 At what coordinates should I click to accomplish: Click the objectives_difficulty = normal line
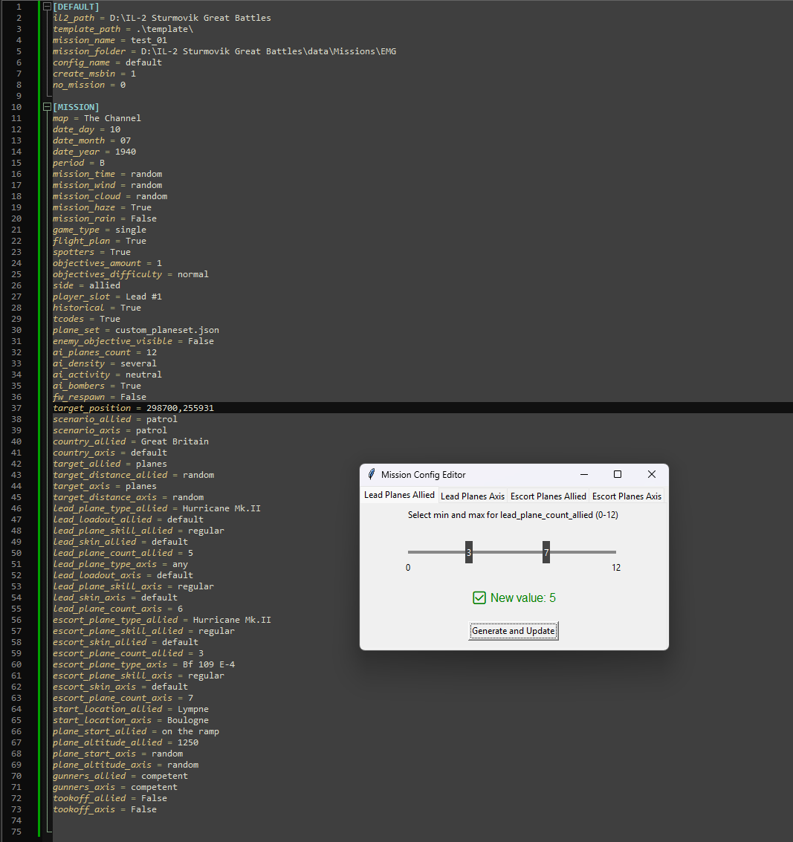[x=131, y=274]
